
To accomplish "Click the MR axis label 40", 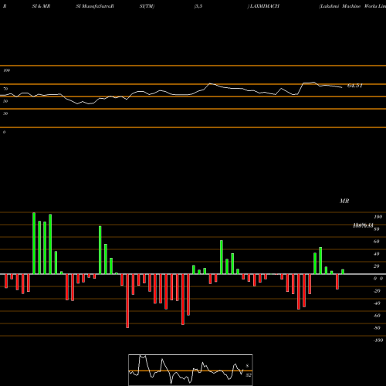I will [x=376, y=254].
